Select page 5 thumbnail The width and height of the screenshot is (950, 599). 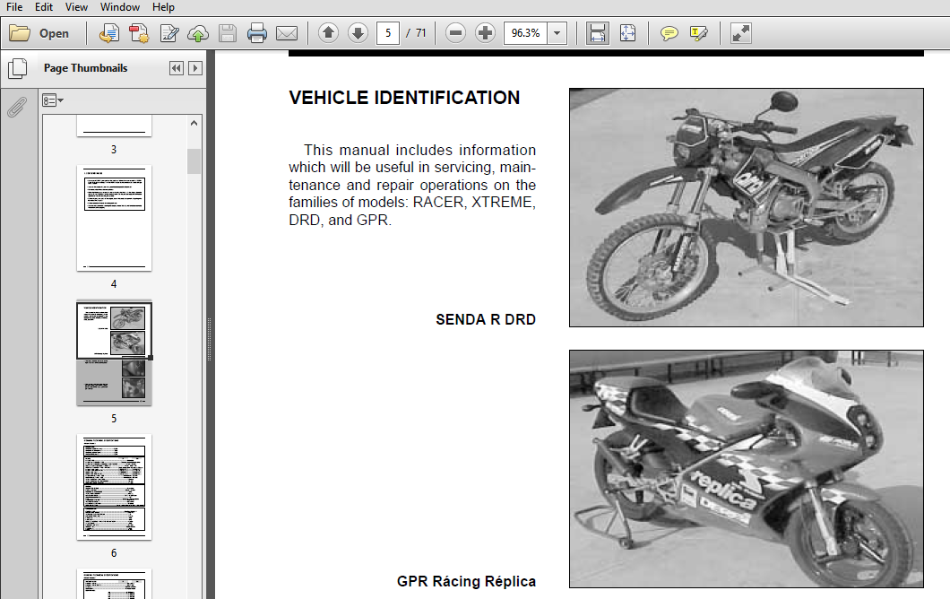click(x=114, y=352)
